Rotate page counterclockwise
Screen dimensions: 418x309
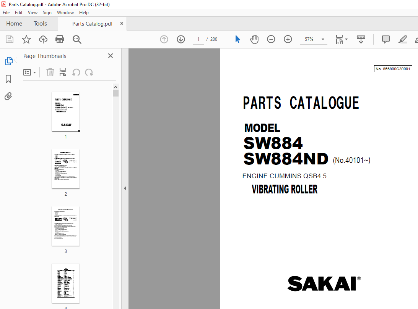click(76, 72)
